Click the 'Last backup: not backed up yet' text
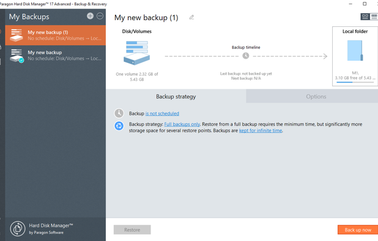378x241 pixels. [x=246, y=73]
